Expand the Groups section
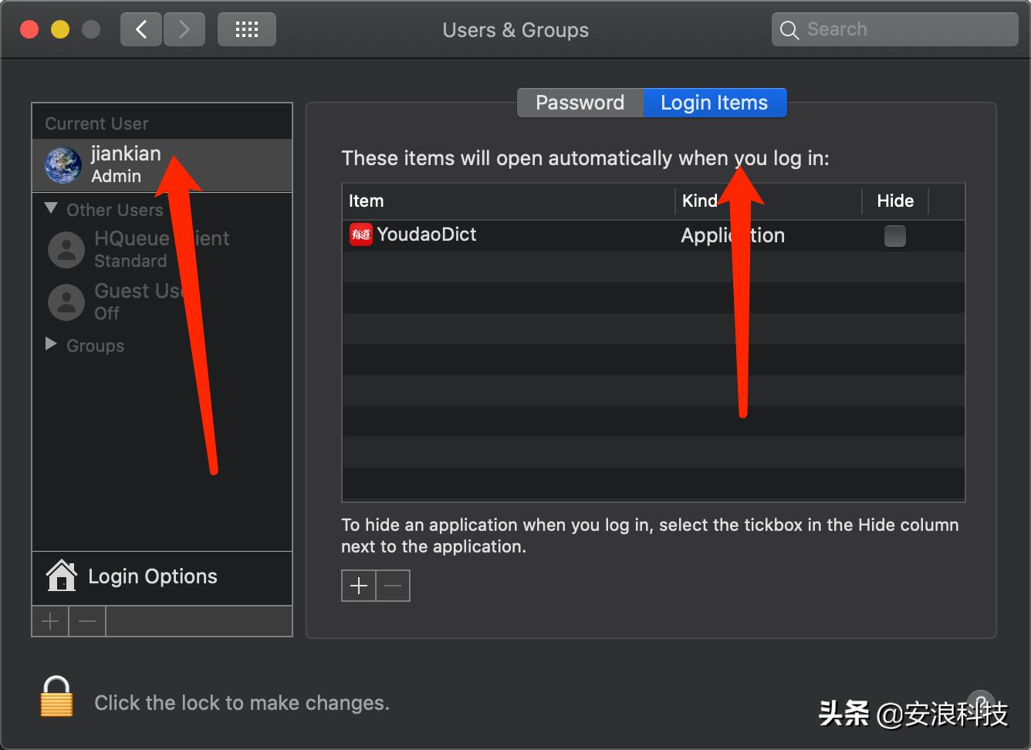Image resolution: width=1031 pixels, height=750 pixels. pyautogui.click(x=52, y=344)
